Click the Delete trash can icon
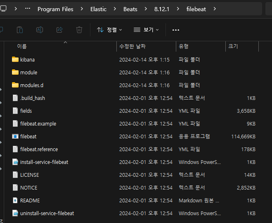Viewport: 272px width, 223px height. (x=79, y=30)
